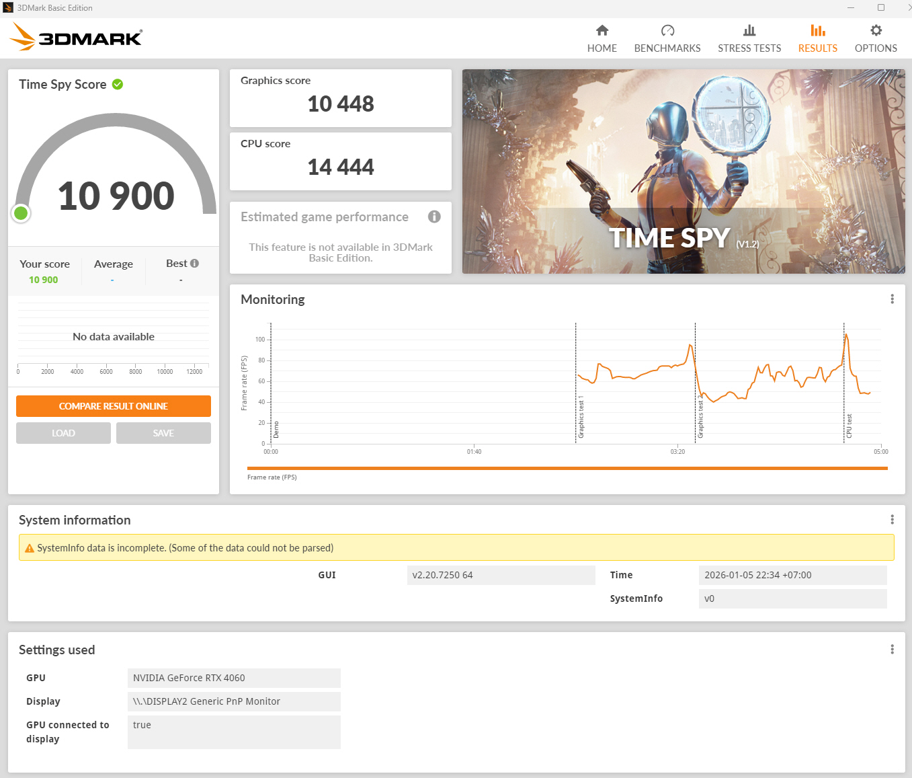Click the orange Frame rate legend bar
912x778 pixels.
[567, 468]
